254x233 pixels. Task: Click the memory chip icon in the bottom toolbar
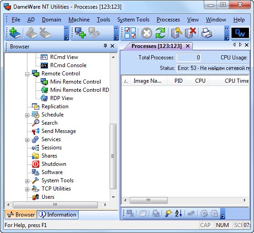click(x=191, y=213)
